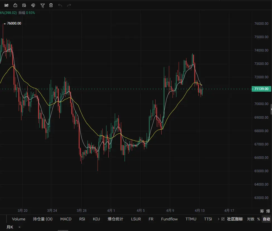Viewport: 272px width, 231px height.
Task: Click the 65000.00 price axis label
Action: pos(261,171)
